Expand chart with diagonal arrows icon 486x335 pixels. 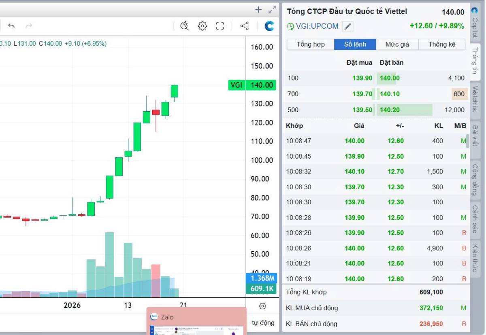(x=272, y=10)
